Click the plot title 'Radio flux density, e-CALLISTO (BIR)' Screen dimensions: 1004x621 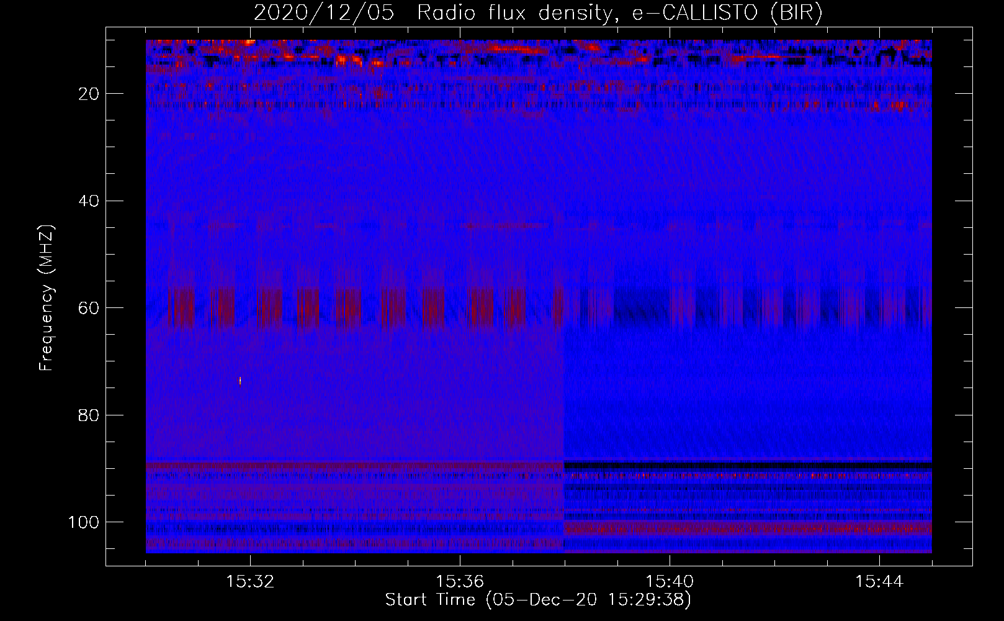point(620,13)
